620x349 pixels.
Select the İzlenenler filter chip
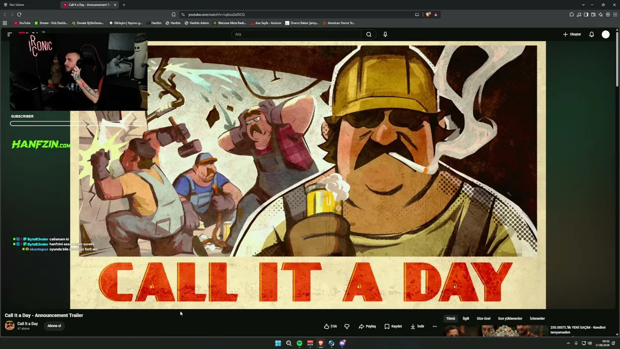537,318
